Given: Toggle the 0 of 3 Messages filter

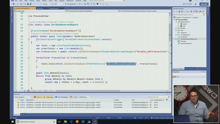Looking at the screenshot, I should pyautogui.click(x=62, y=97).
